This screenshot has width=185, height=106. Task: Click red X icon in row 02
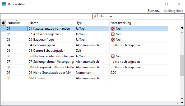pos(113,34)
